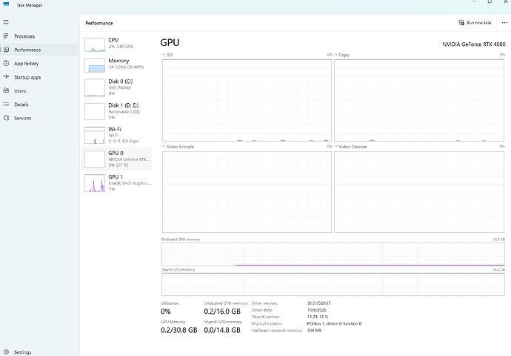Image resolution: width=511 pixels, height=356 pixels.
Task: Click the 0.0/14.8 GB shared memory value
Action: pos(222,330)
